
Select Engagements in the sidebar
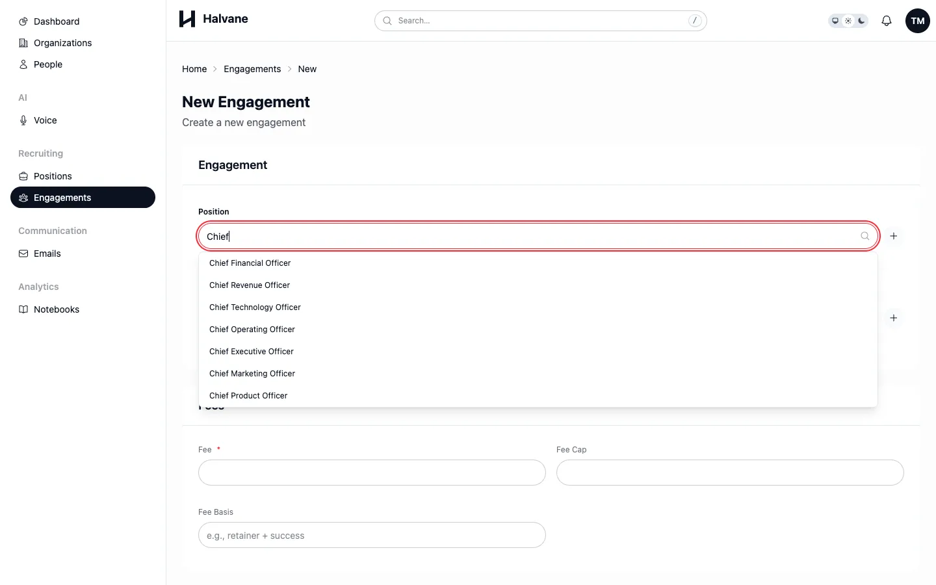pyautogui.click(x=83, y=198)
